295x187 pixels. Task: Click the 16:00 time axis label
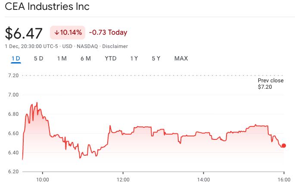[x=283, y=179]
